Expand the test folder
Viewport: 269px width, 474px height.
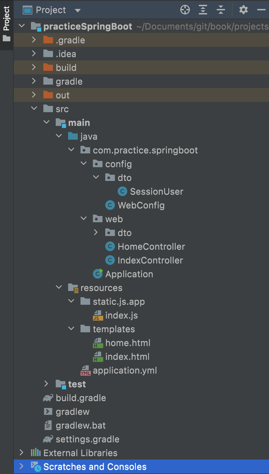(x=46, y=384)
